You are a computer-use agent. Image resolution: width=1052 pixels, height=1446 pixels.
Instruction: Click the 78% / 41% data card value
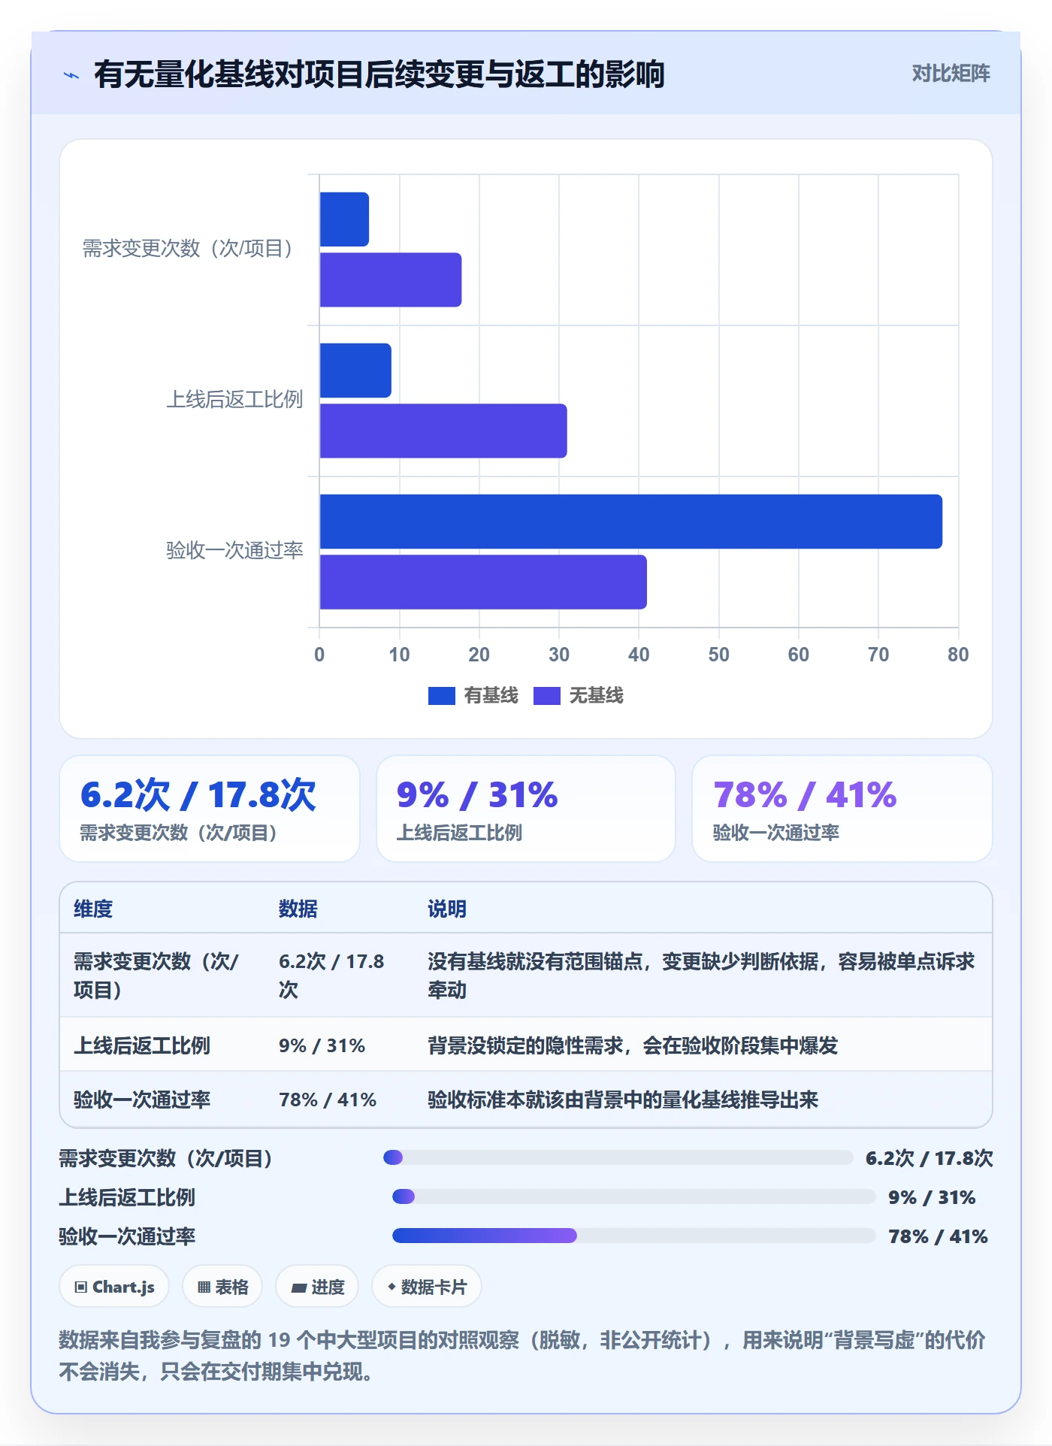(x=805, y=795)
